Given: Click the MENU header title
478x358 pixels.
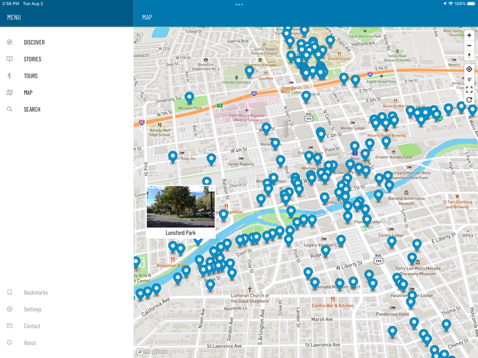Looking at the screenshot, I should (14, 17).
